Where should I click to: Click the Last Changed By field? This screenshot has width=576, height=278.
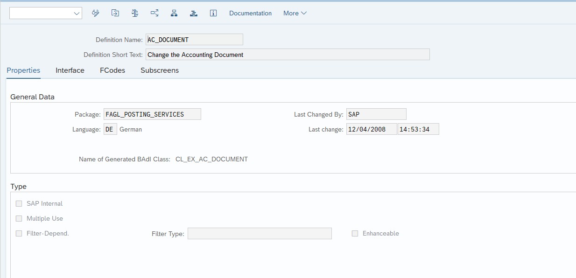tap(376, 114)
